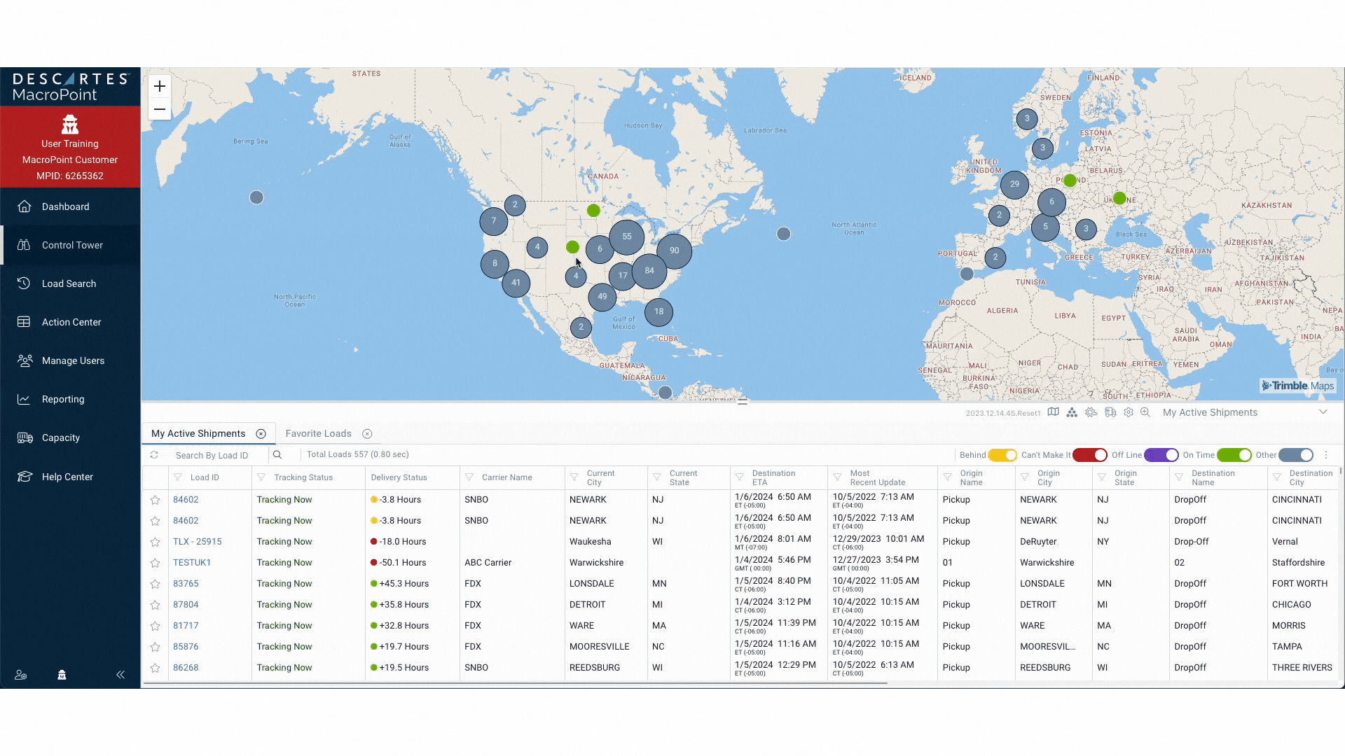Click the Search By Load ID field
Screen dimensions: 1345x756
click(x=217, y=455)
